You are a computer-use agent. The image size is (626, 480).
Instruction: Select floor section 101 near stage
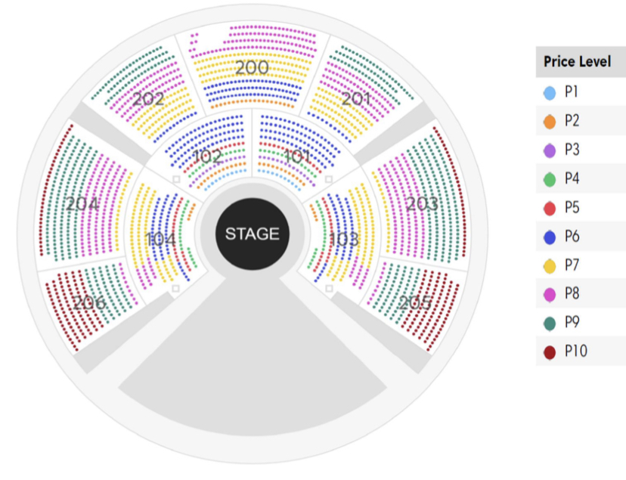(x=297, y=156)
